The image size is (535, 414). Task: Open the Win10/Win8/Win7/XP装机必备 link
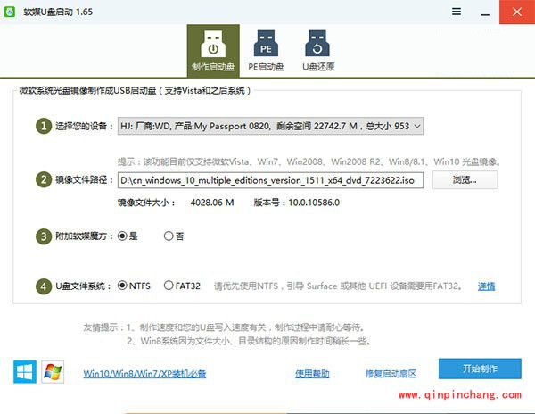144,374
